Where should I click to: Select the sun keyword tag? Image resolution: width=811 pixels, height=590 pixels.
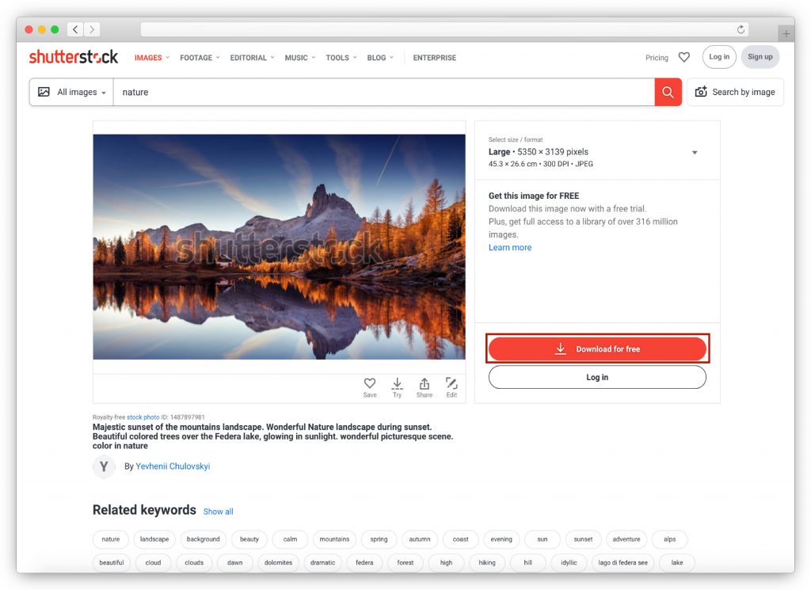click(x=542, y=539)
